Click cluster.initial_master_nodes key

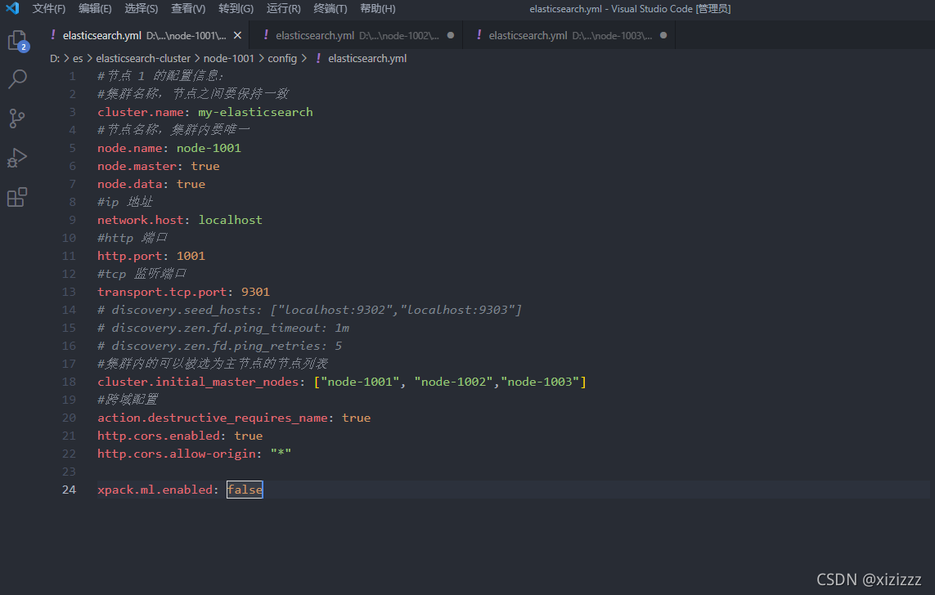point(198,382)
